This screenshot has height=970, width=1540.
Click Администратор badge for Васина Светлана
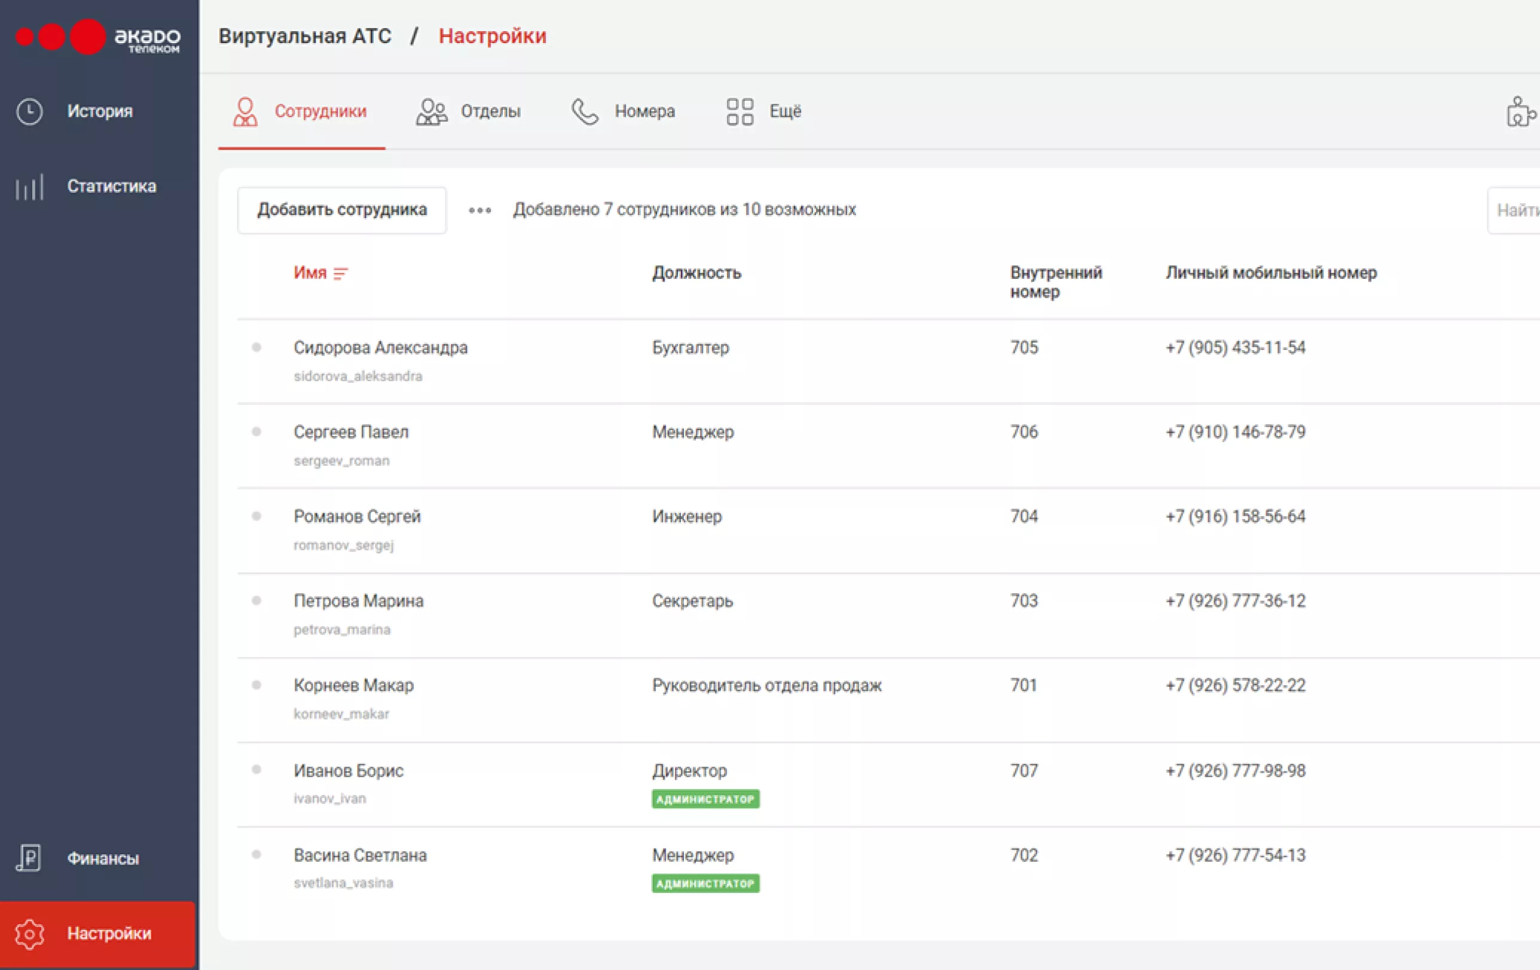(x=705, y=883)
